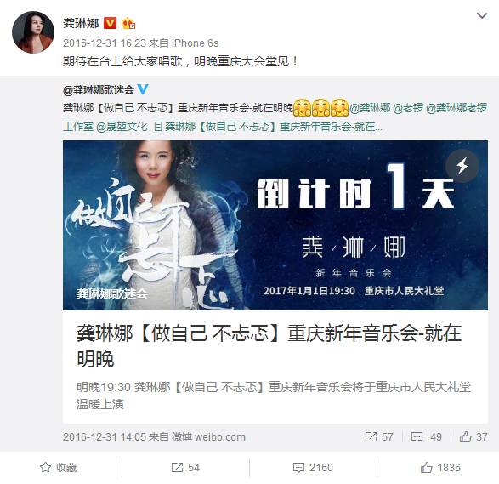
Task: Like the original post with 37 likes
Action: tap(473, 436)
